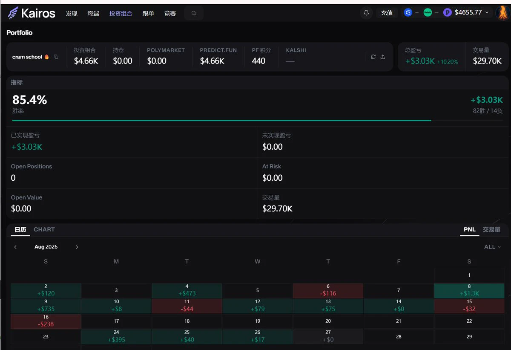The width and height of the screenshot is (511, 350).
Task: Go to 竞赛 in the navigation
Action: coord(170,13)
